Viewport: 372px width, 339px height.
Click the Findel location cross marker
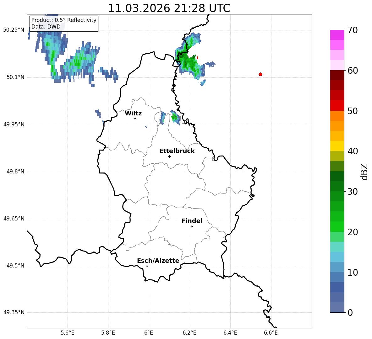[192, 226]
